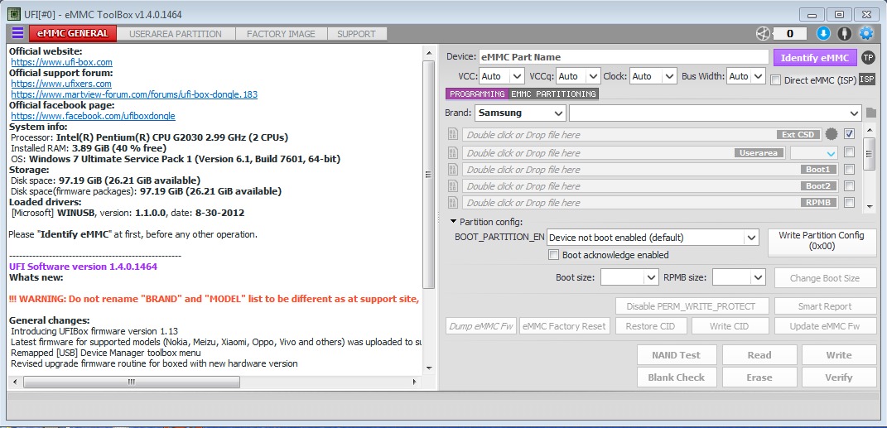Image resolution: width=887 pixels, height=428 pixels.
Task: Open the ufi-box.com official website link
Action: click(61, 62)
